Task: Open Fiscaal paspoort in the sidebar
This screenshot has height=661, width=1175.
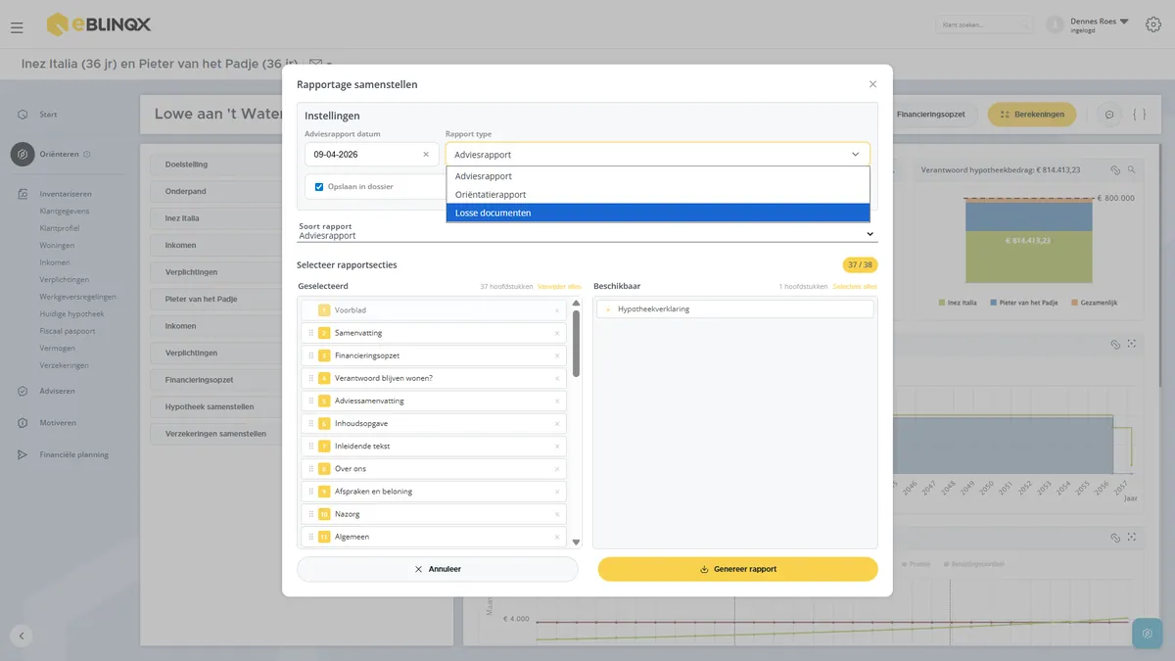Action: (x=68, y=331)
